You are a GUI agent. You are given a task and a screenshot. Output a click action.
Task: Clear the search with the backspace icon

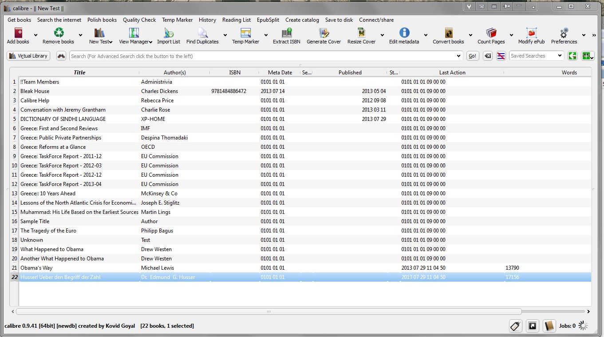coord(488,56)
